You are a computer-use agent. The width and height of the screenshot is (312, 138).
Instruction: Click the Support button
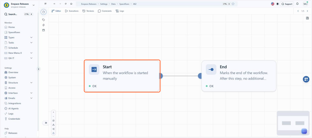pyautogui.click(x=287, y=4)
